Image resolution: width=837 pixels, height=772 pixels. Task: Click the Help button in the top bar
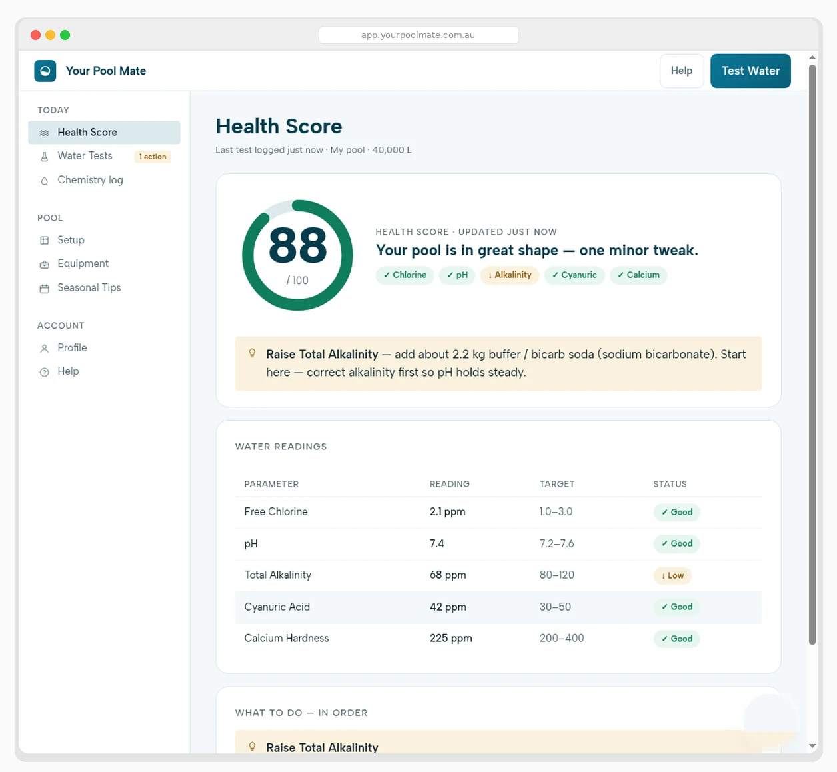pos(682,71)
